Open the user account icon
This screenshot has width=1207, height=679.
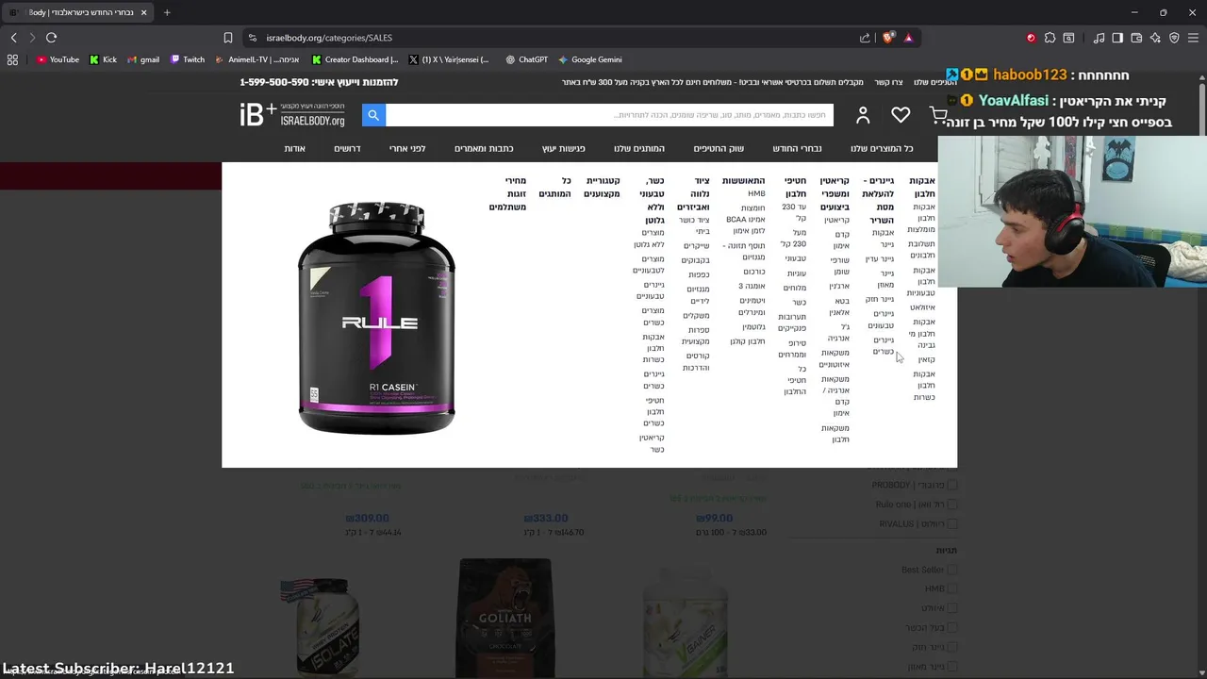tap(863, 115)
